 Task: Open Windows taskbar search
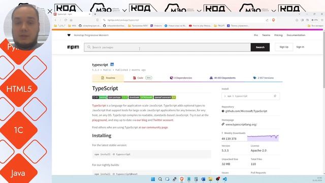coord(160,179)
